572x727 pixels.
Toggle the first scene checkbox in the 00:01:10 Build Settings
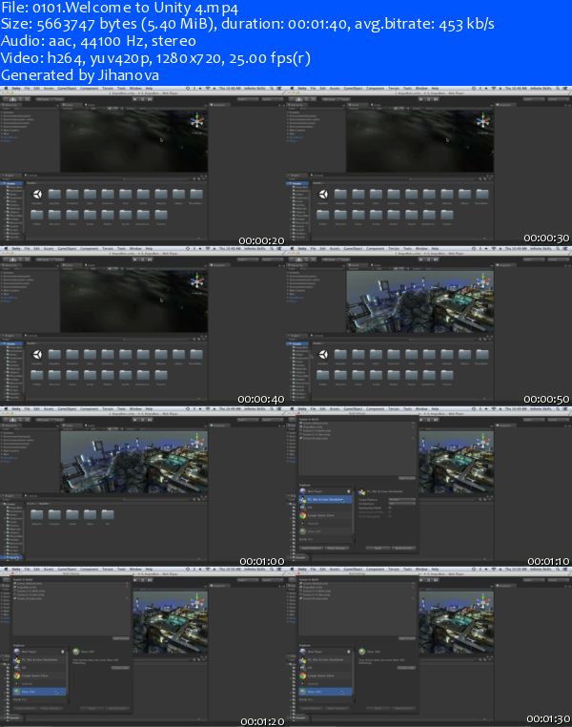(301, 423)
